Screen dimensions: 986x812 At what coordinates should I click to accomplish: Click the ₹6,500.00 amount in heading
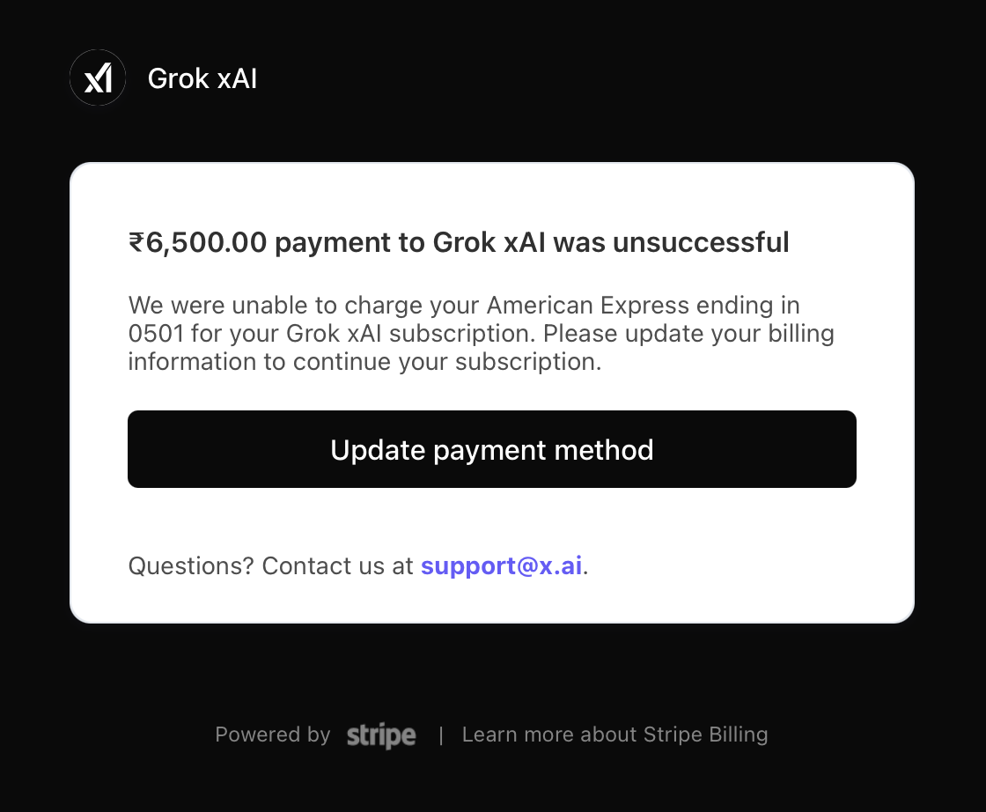point(197,243)
